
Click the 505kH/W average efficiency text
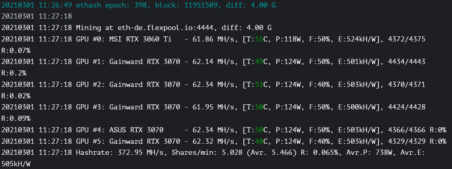(x=16, y=164)
